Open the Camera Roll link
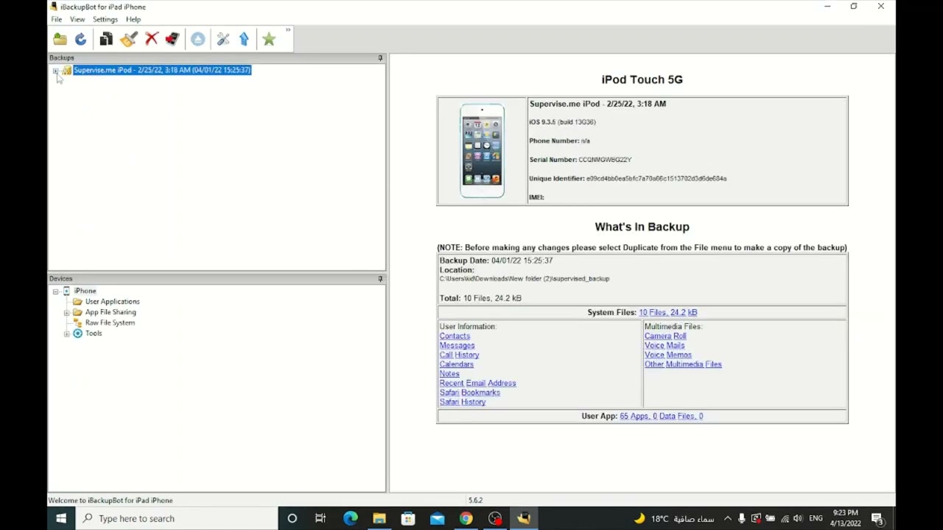Viewport: 943px width, 530px height. pos(665,336)
